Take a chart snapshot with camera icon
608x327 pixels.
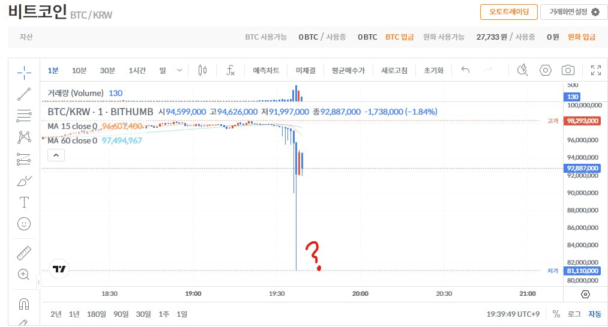(x=568, y=70)
